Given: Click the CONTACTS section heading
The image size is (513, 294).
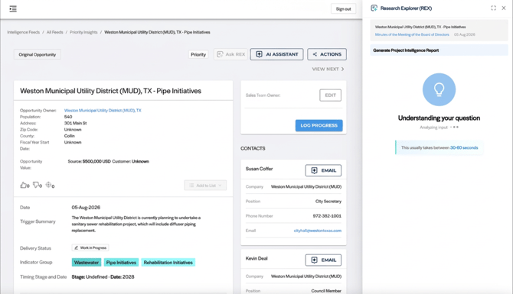Looking at the screenshot, I should click(253, 148).
